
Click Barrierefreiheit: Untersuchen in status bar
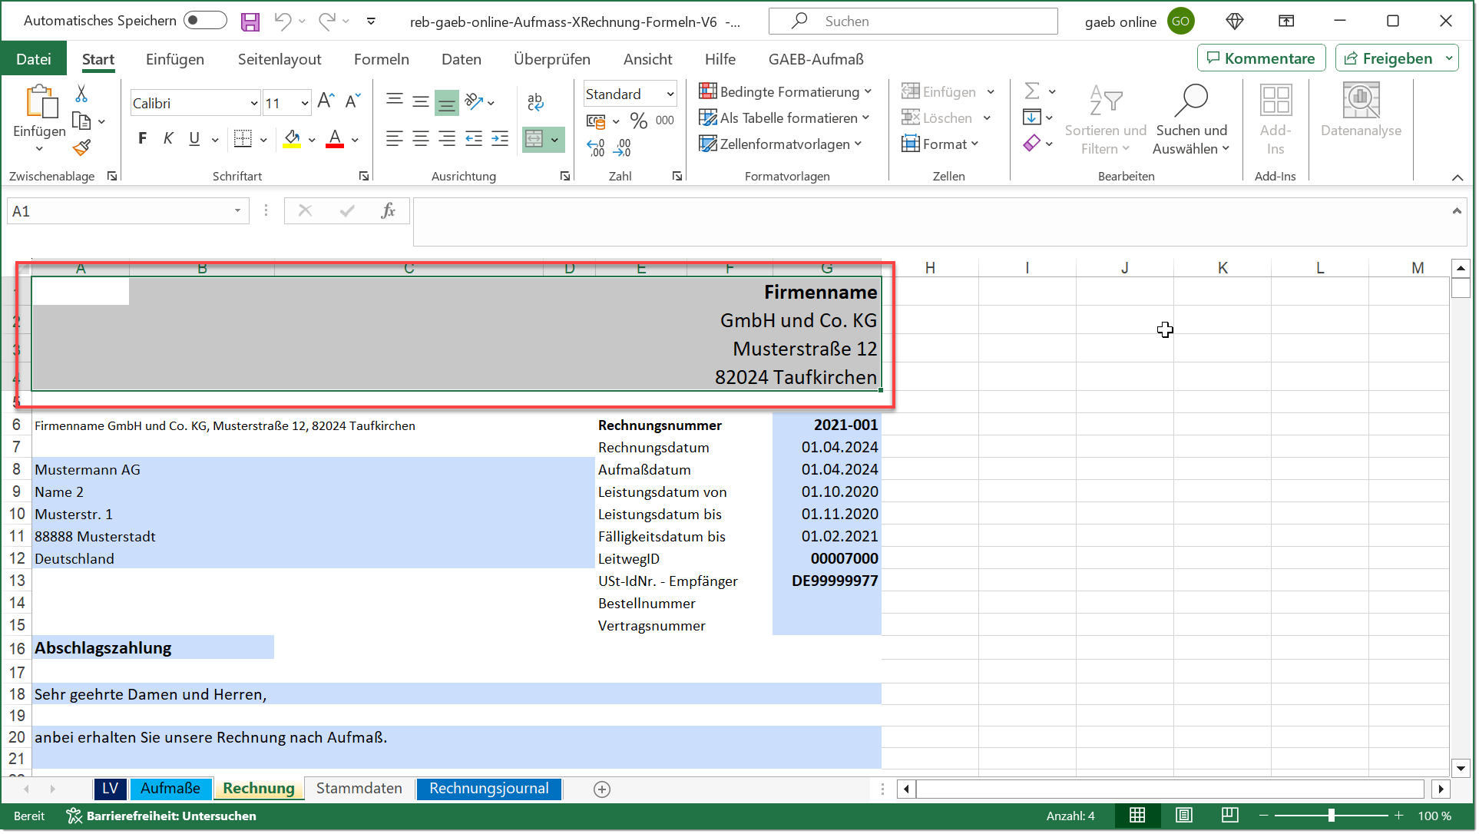[162, 816]
